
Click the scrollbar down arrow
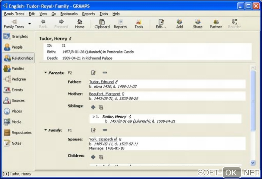click(253, 163)
